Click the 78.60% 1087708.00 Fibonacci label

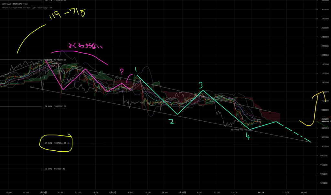pos(55,106)
